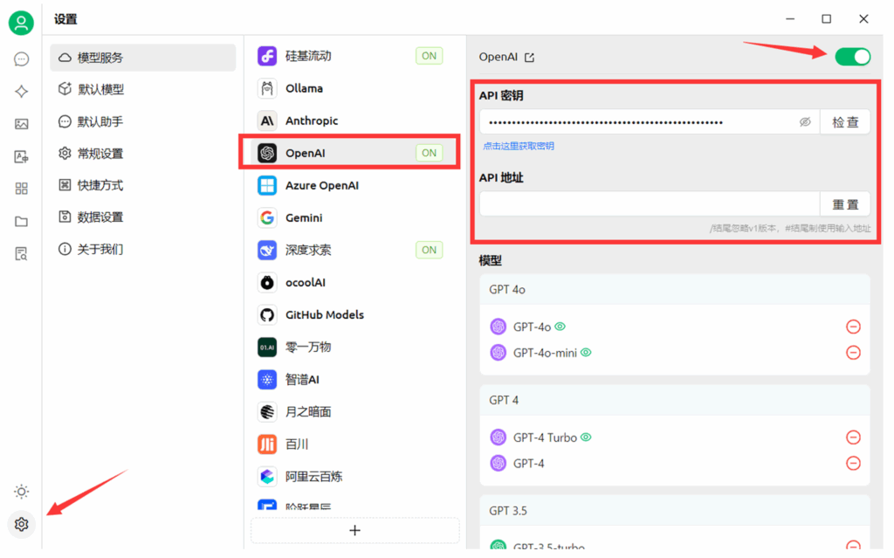Screen dimensions: 894x558
Task: Select the 深度求索 provider
Action: [308, 251]
